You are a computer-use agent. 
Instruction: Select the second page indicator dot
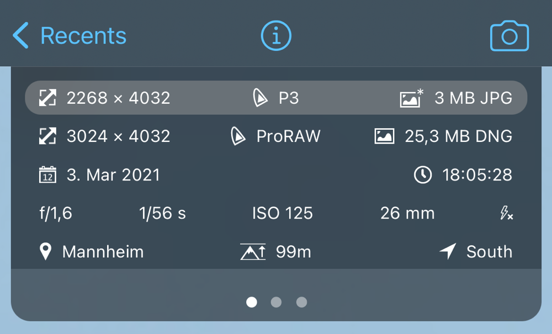point(277,303)
